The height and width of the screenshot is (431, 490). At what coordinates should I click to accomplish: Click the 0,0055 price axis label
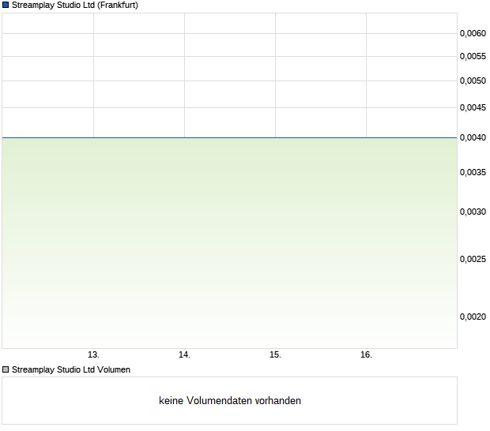pos(473,57)
